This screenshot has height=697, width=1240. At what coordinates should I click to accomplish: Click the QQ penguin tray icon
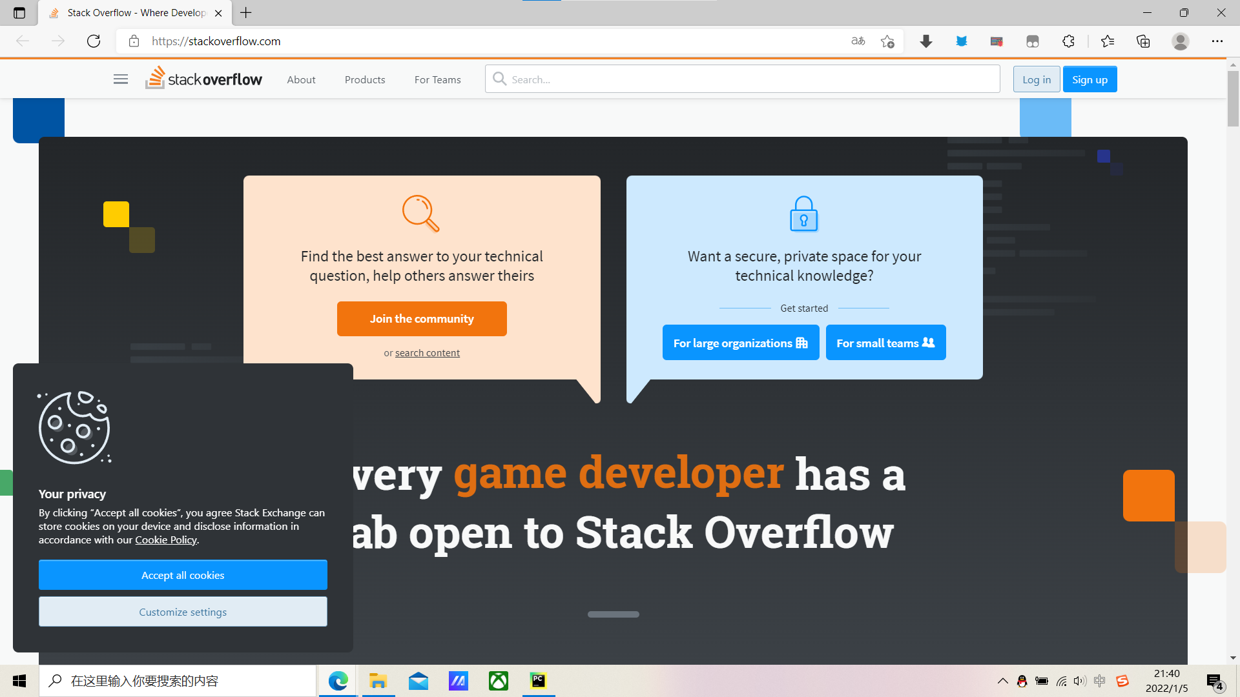pos(1022,681)
